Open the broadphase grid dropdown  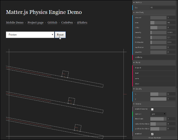[x=158, y=114]
